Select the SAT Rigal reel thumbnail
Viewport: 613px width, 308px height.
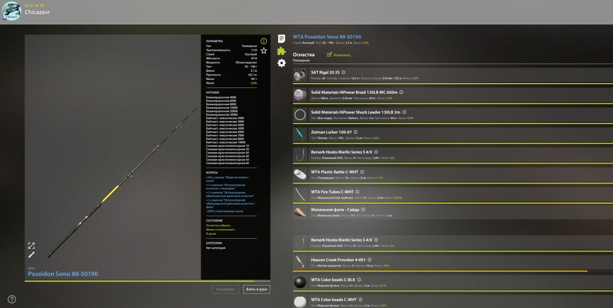coord(300,75)
